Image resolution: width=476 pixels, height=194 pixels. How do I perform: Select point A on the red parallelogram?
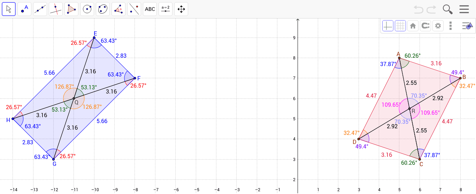(x=399, y=58)
